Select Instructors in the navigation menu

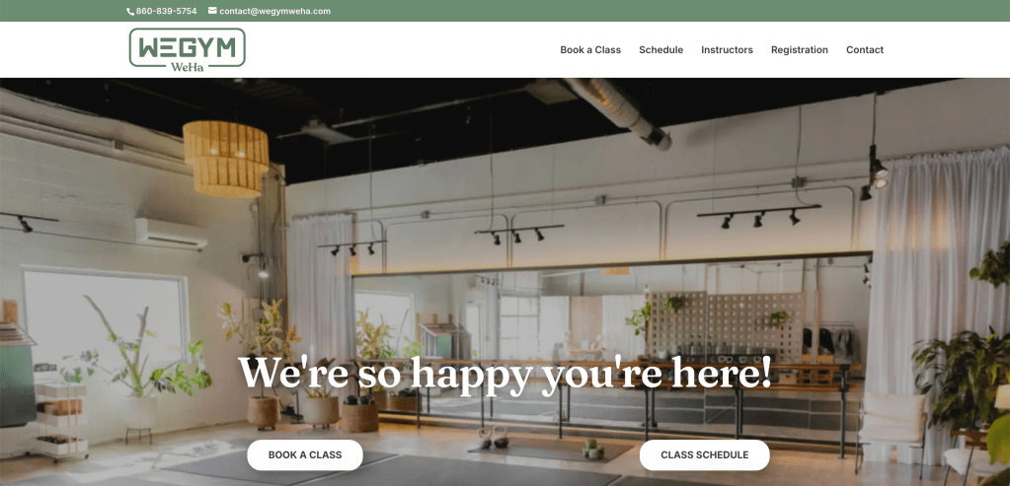pyautogui.click(x=727, y=49)
